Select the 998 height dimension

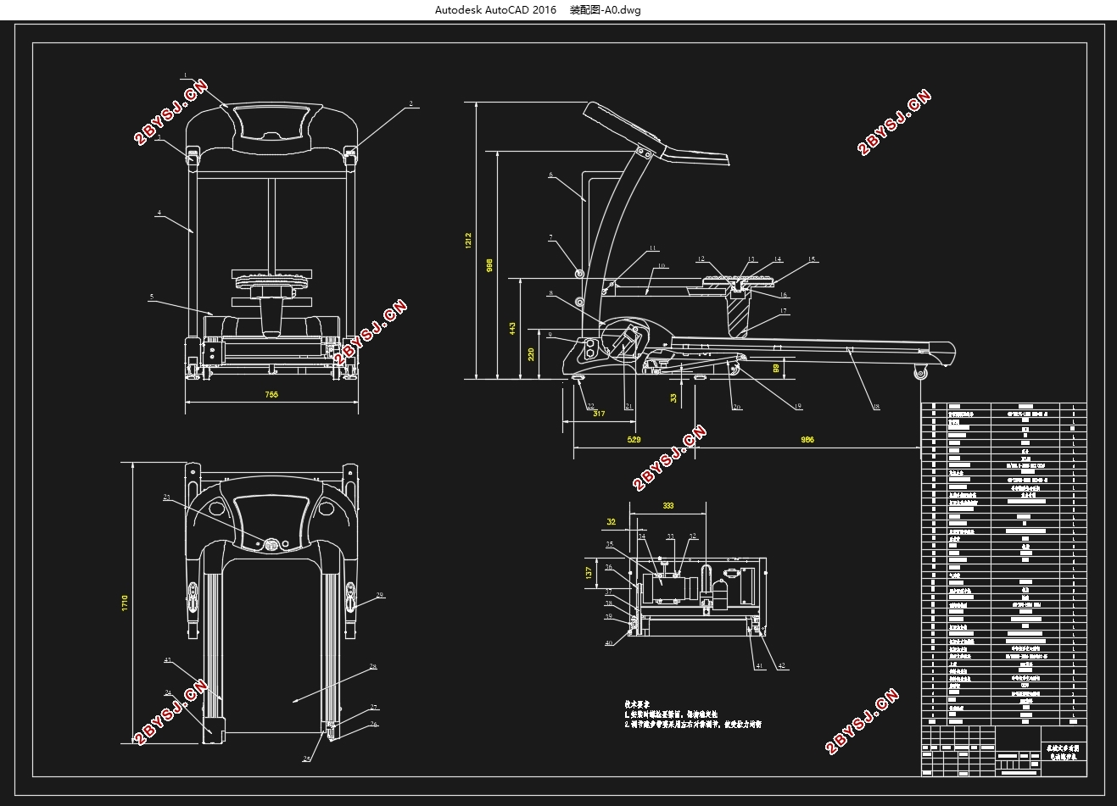click(490, 265)
